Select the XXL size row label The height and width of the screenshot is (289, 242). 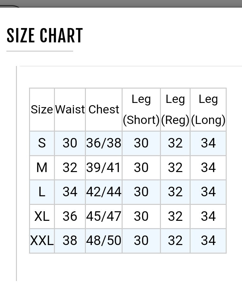click(x=42, y=241)
